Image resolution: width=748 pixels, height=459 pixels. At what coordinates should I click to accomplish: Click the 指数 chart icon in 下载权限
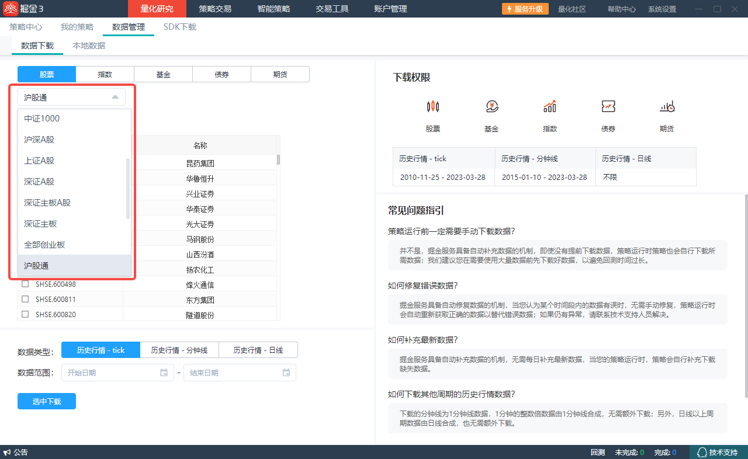(x=550, y=106)
